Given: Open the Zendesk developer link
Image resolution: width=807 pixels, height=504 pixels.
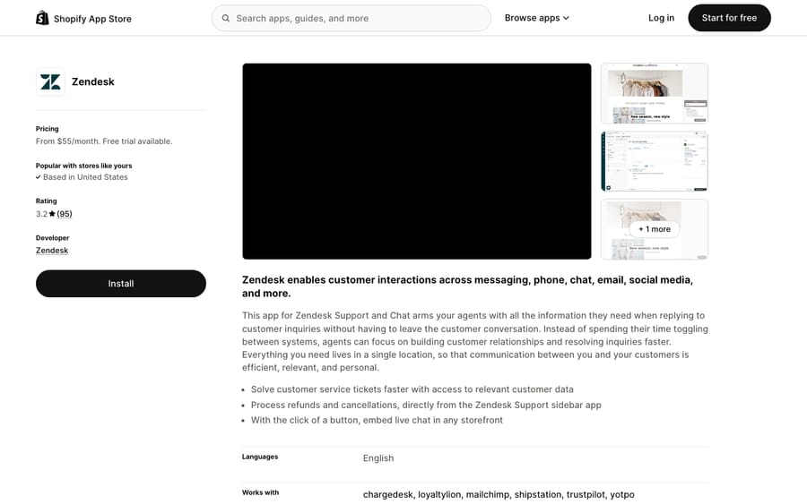Looking at the screenshot, I should click(52, 250).
